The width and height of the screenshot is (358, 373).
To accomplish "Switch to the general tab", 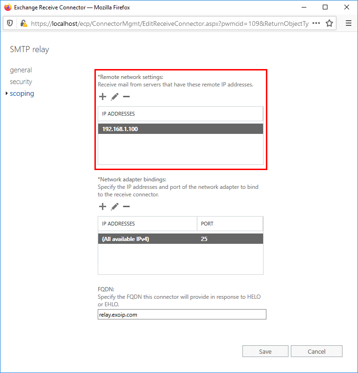I will point(21,70).
